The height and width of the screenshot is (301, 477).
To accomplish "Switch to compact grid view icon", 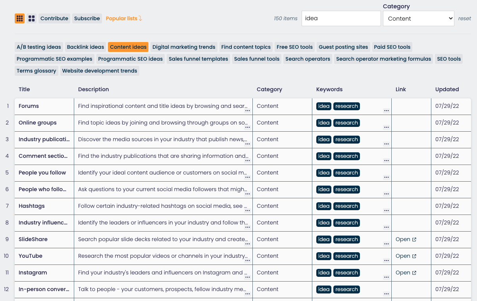I will [19, 18].
